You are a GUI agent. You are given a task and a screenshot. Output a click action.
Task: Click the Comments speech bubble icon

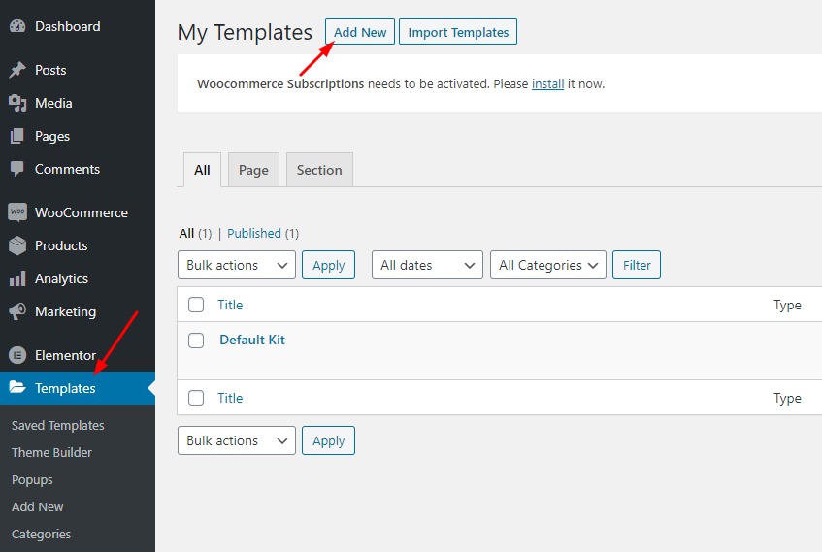point(17,169)
